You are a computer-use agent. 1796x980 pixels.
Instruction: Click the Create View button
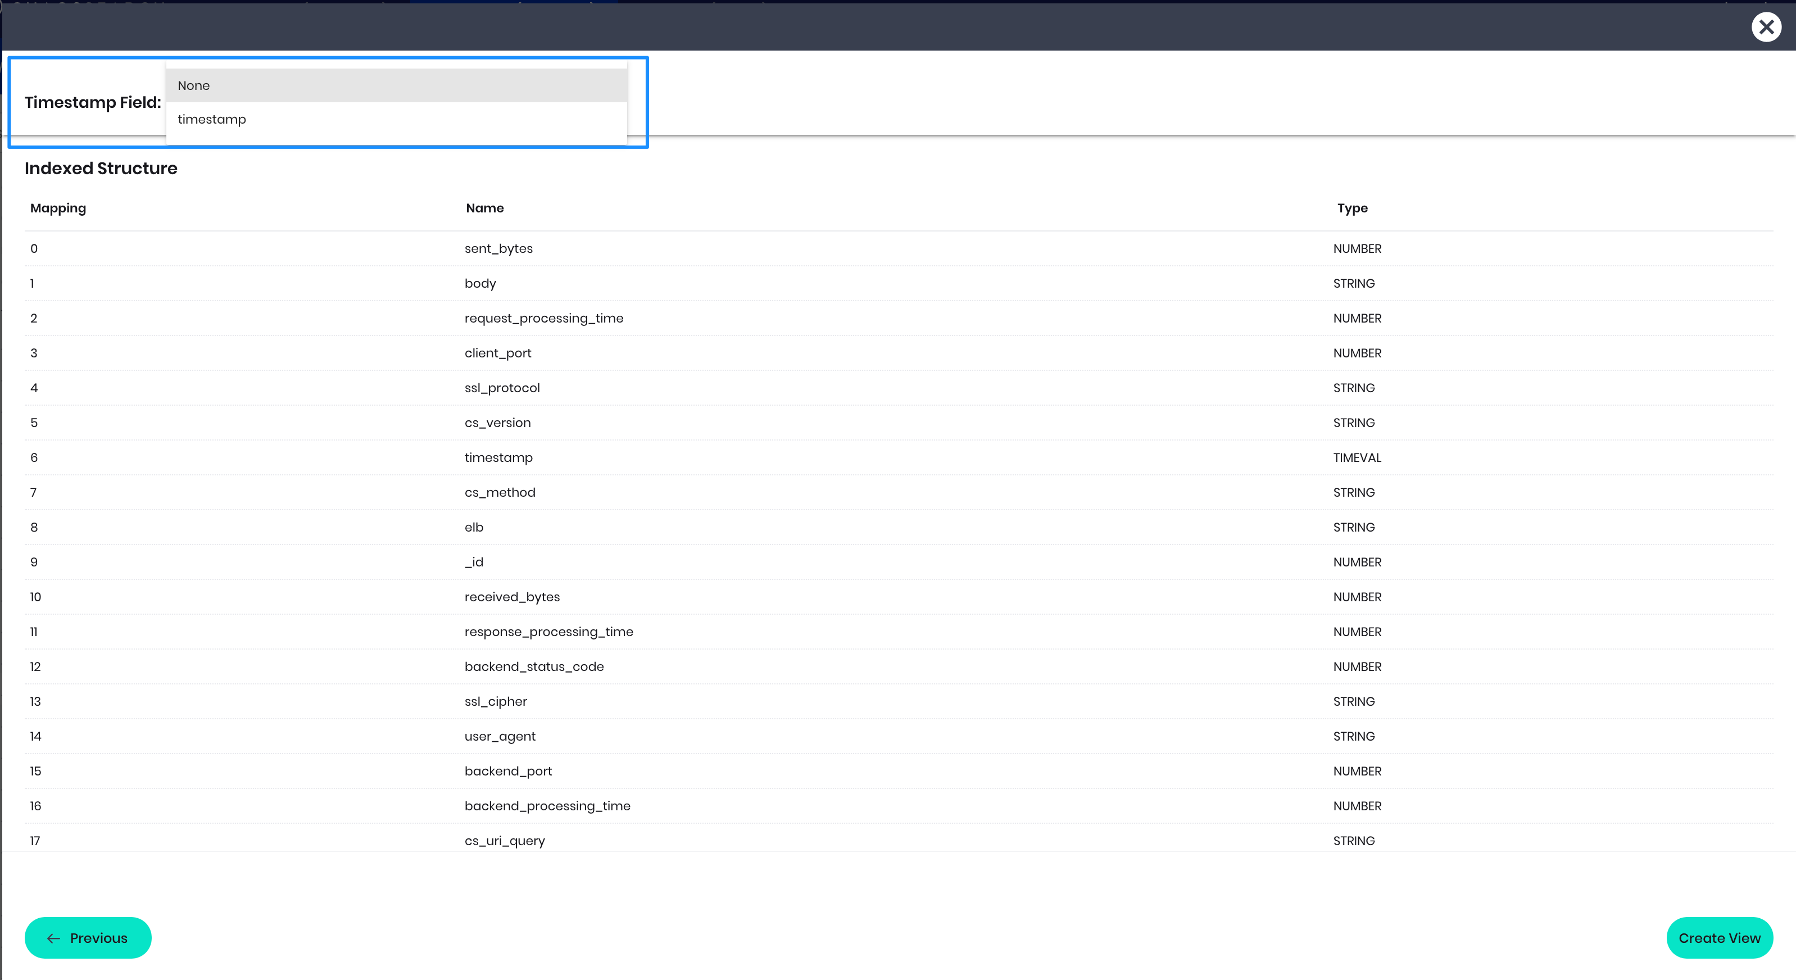click(1718, 937)
